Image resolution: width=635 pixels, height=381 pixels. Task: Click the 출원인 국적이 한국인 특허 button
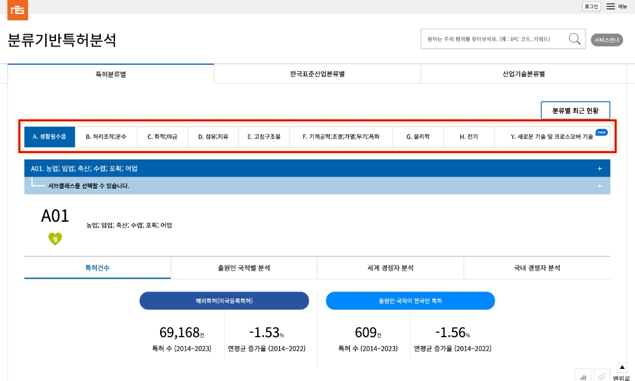pos(410,301)
